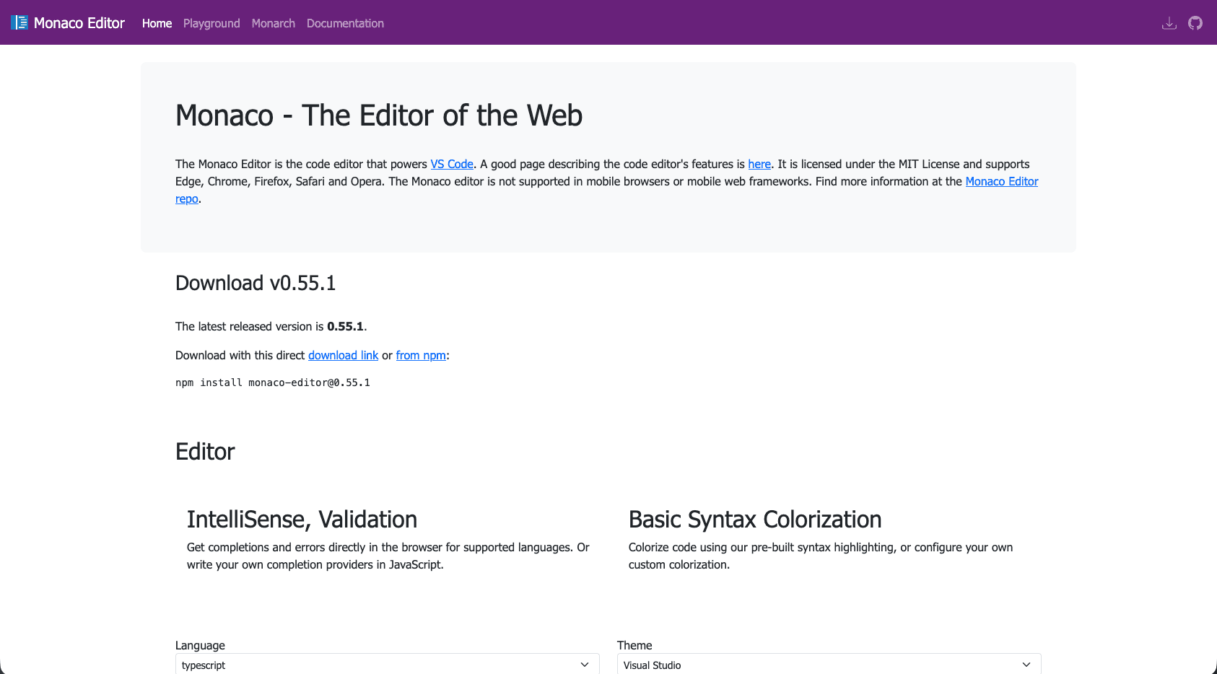Click the Monaco Editor brand title
The height and width of the screenshot is (674, 1217).
[x=79, y=23]
